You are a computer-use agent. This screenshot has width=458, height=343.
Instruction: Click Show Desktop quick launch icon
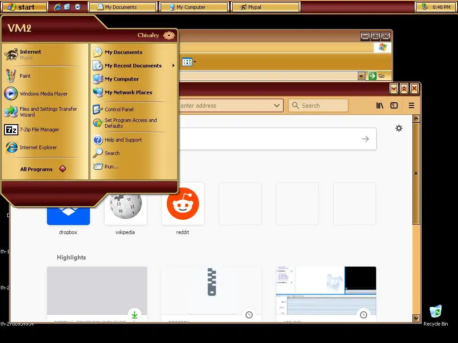67,7
